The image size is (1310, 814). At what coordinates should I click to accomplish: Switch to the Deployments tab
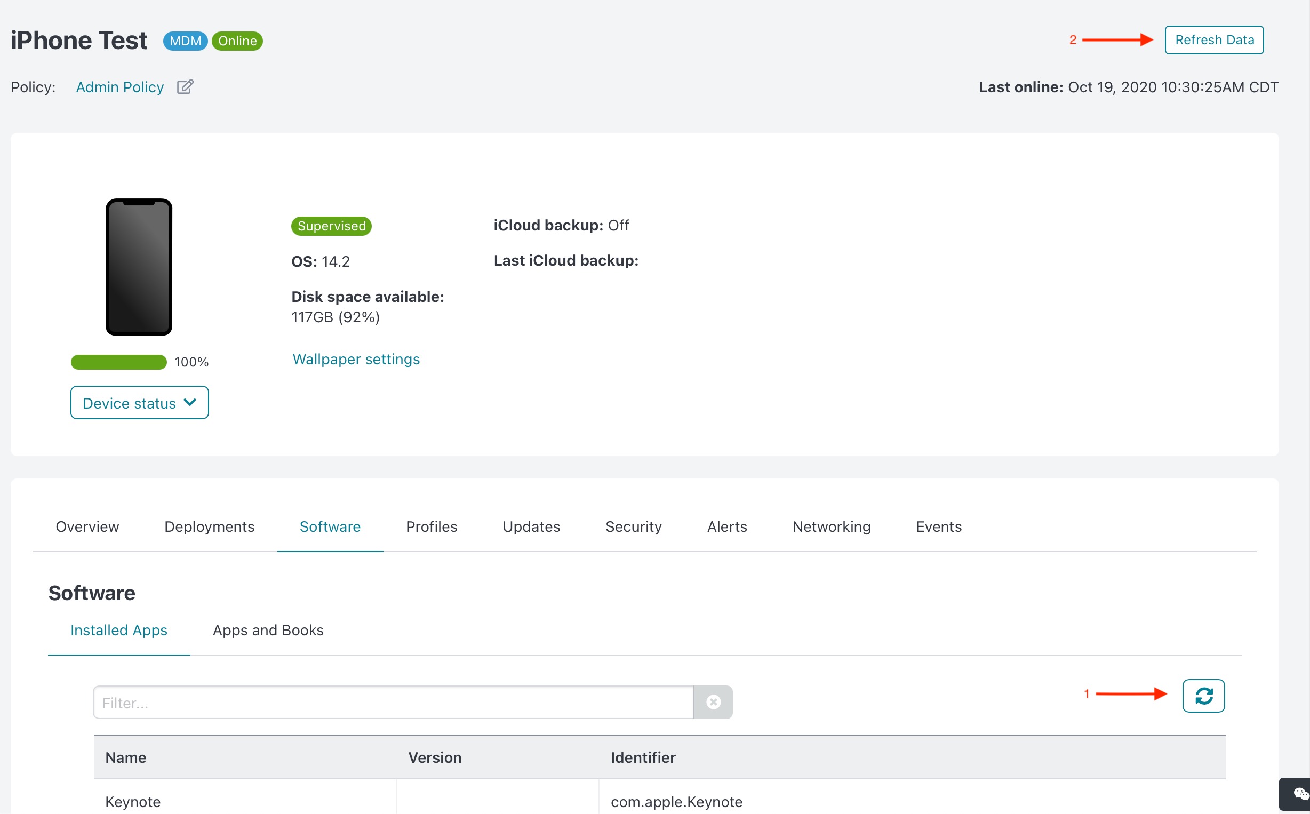[x=210, y=526]
